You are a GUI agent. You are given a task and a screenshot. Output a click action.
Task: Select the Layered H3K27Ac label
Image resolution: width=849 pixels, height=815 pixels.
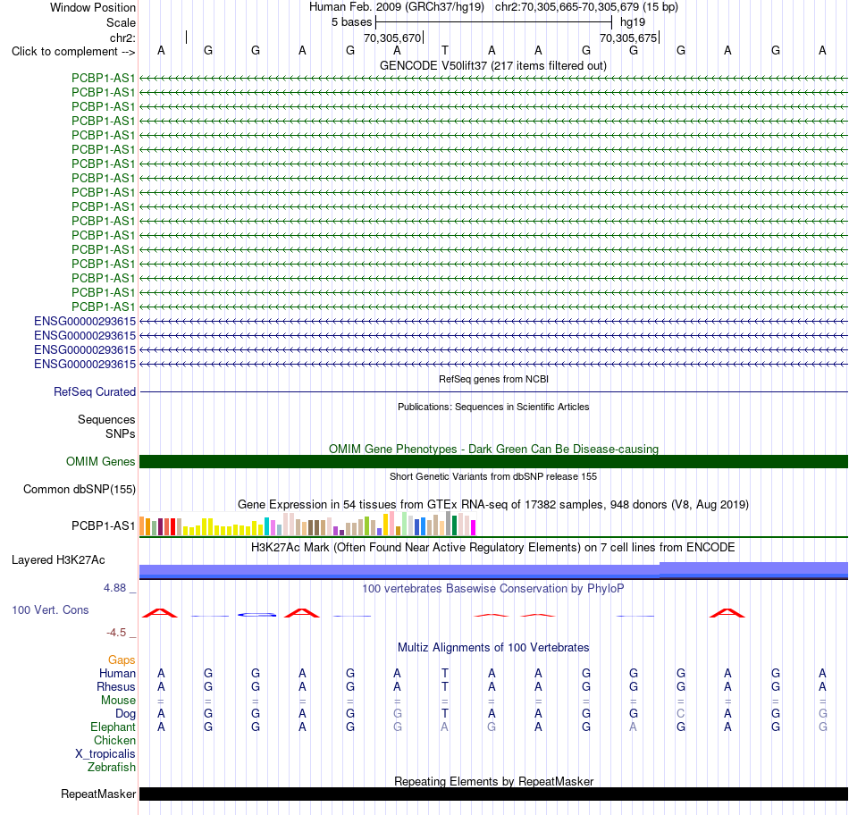click(x=58, y=560)
